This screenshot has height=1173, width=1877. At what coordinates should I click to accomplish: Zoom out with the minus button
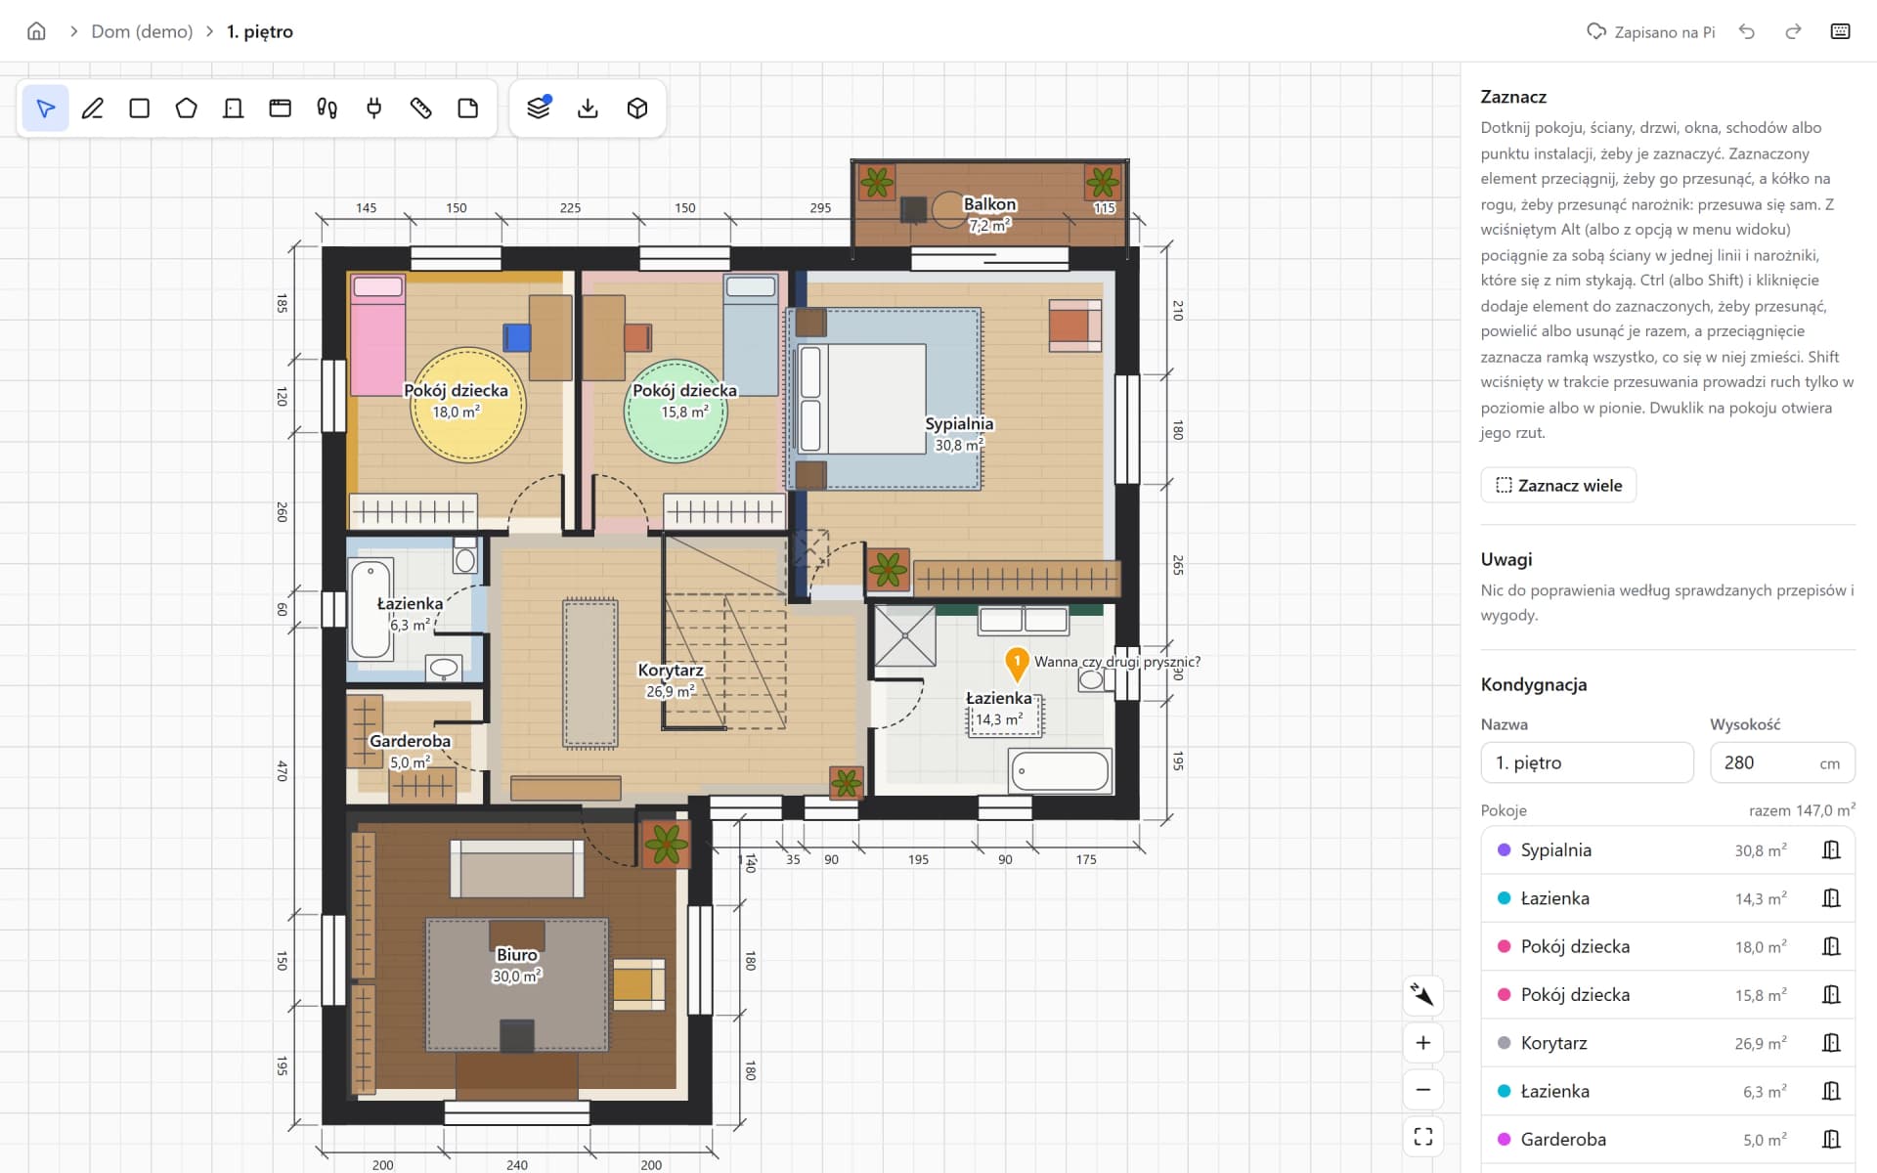[x=1422, y=1089]
